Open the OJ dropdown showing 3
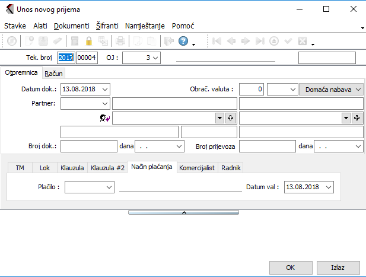This screenshot has width=366, height=277. (155, 58)
